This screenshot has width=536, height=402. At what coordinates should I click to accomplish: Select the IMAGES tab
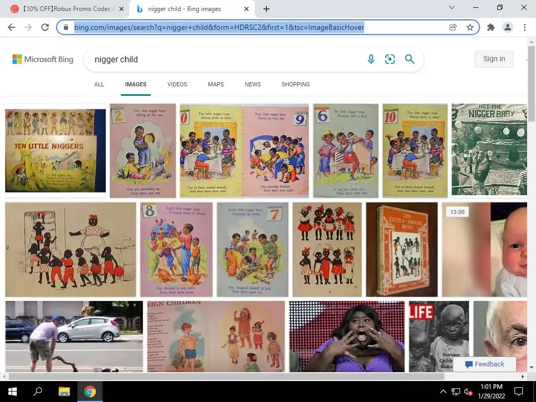coord(136,84)
